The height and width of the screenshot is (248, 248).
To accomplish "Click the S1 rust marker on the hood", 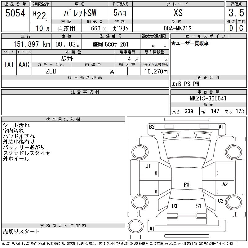I will click(198, 206).
